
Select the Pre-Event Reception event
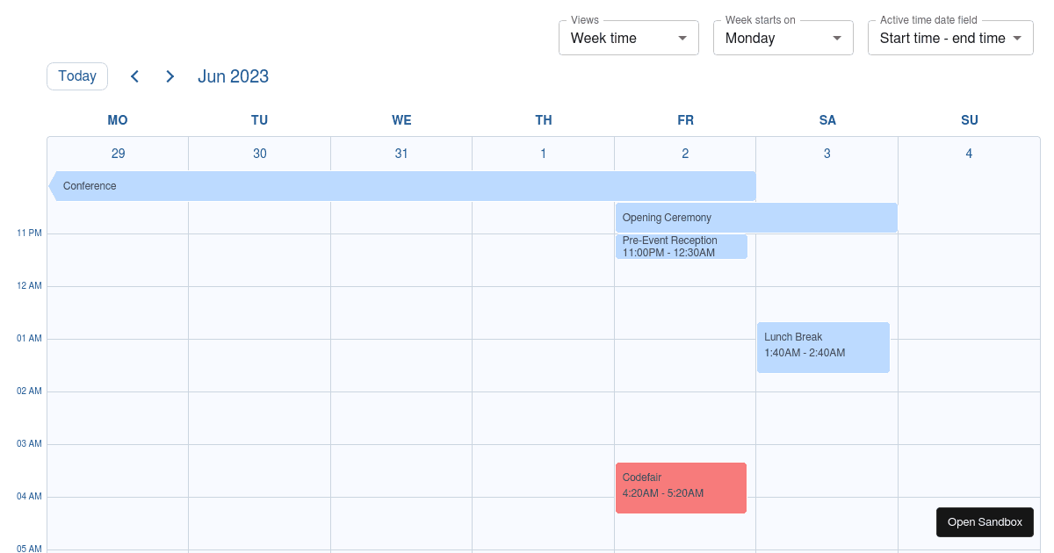[x=682, y=246]
